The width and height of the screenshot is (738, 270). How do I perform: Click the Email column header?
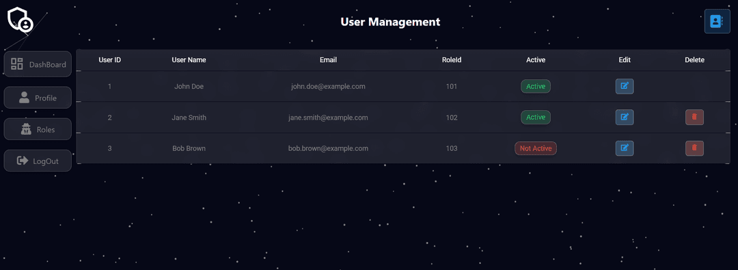328,60
